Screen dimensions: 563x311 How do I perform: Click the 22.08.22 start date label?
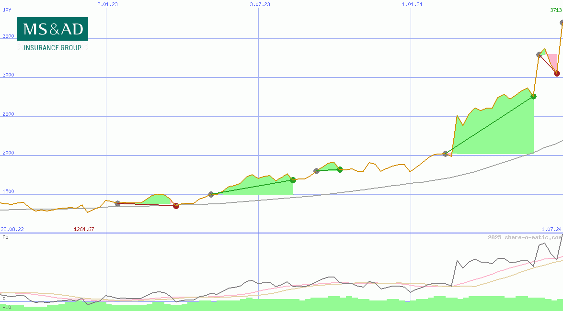point(12,229)
